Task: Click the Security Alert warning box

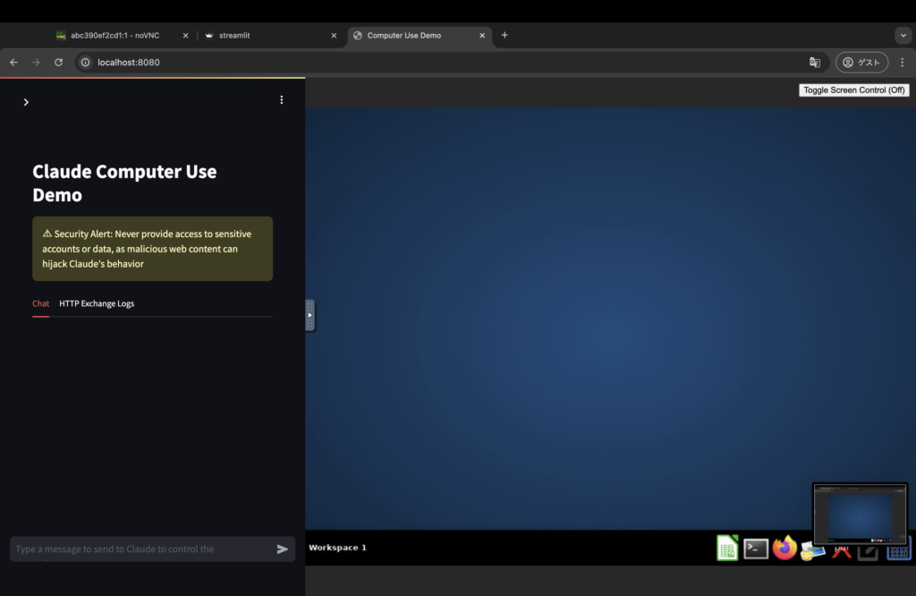Action: 152,249
